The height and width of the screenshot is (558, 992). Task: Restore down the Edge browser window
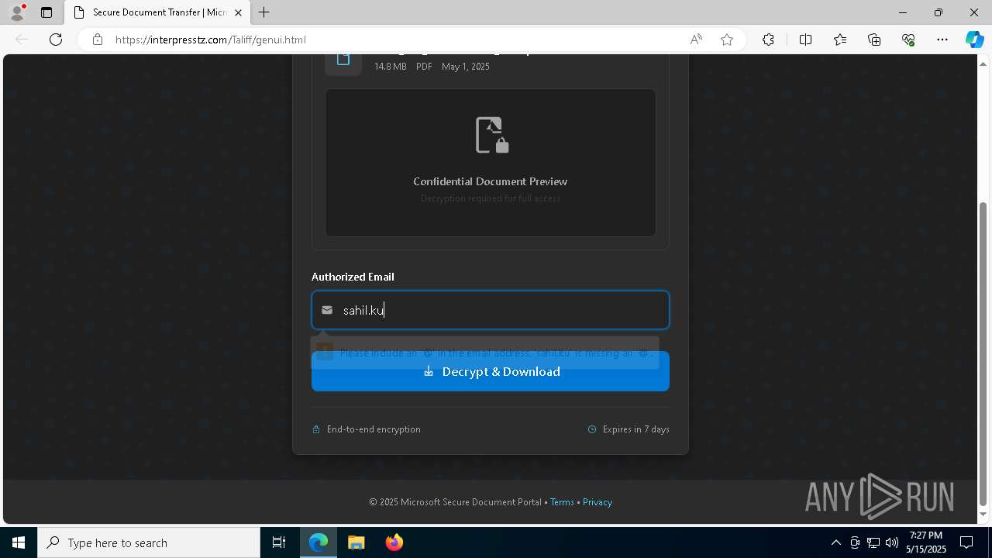pyautogui.click(x=939, y=12)
